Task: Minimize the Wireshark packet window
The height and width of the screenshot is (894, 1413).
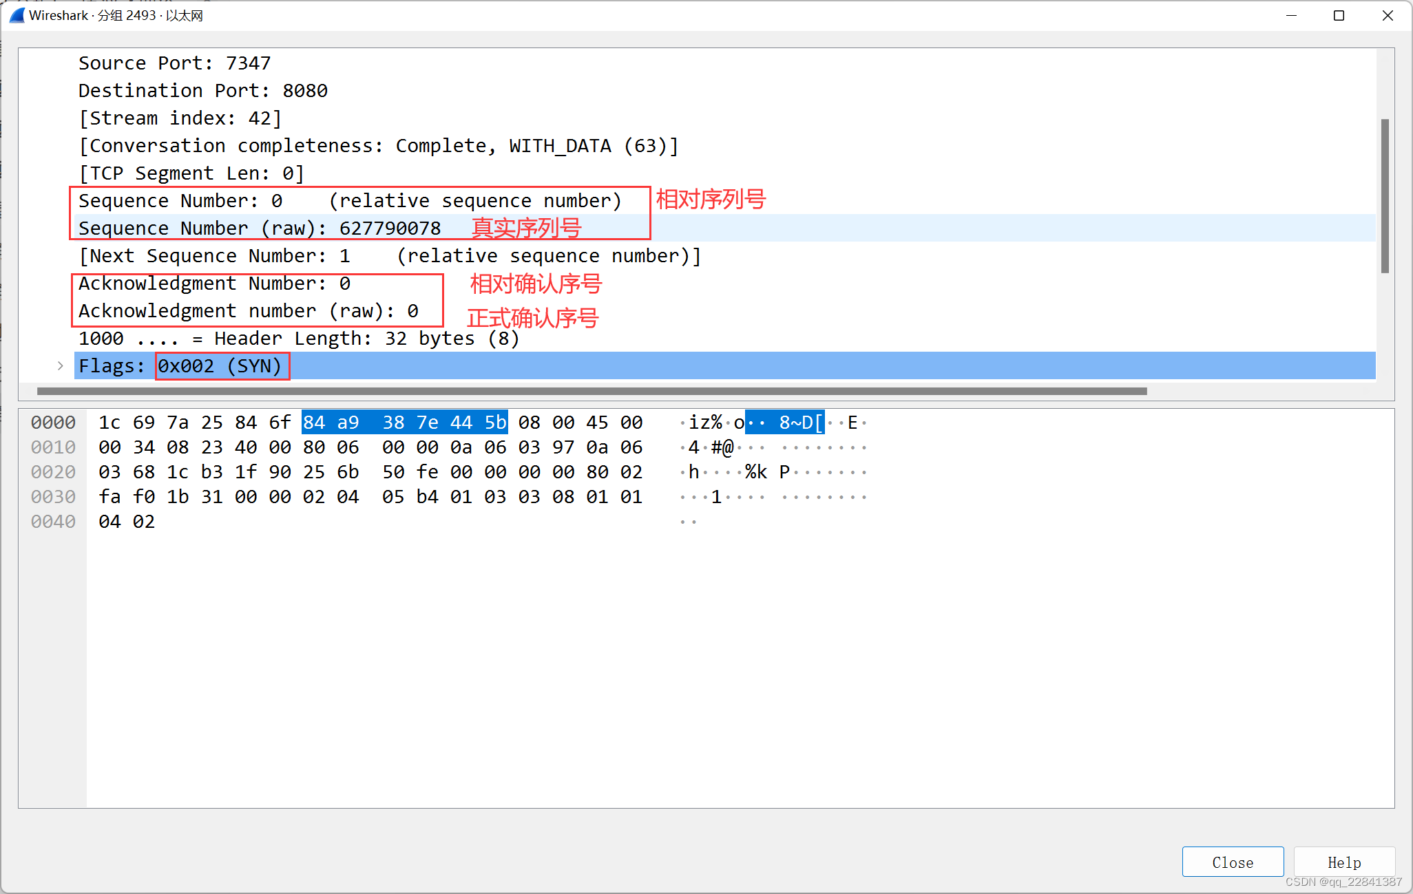Action: coord(1291,15)
